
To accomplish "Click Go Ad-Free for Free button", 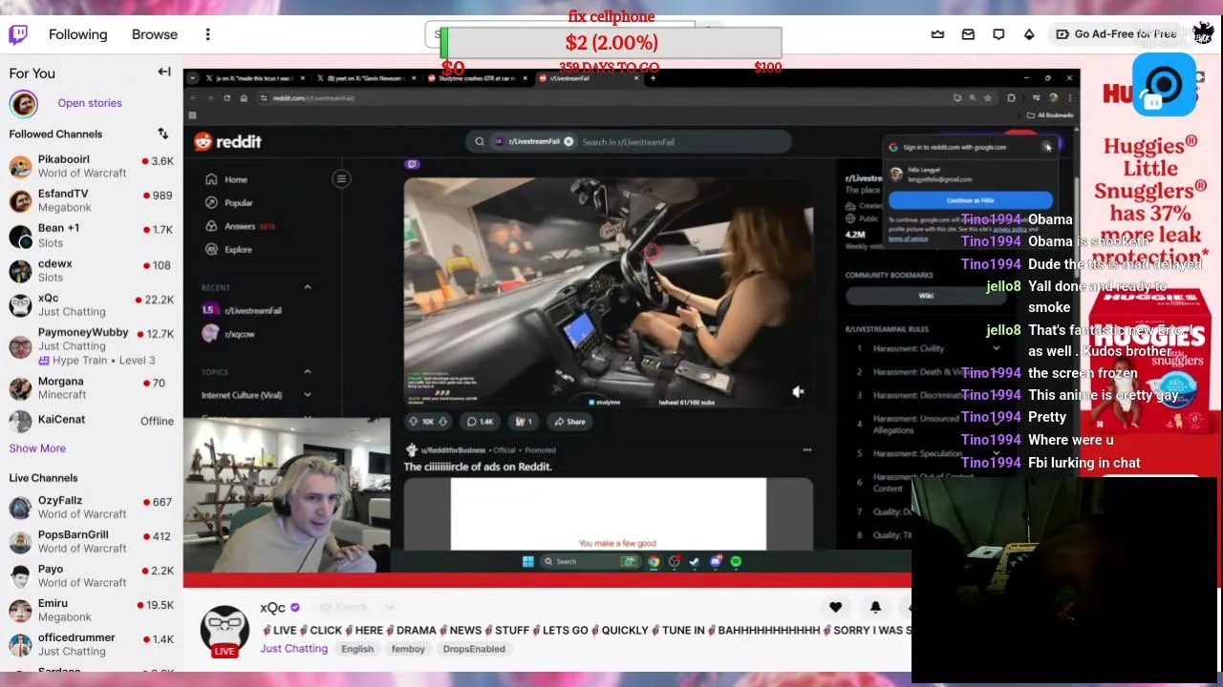I will click(x=1115, y=34).
